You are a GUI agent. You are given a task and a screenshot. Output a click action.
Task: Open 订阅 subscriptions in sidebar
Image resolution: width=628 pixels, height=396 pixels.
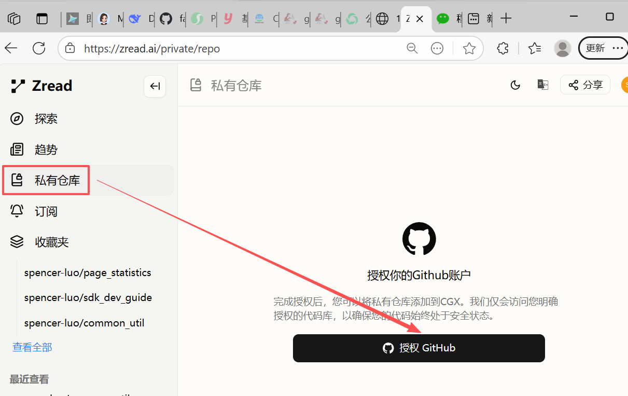(x=46, y=211)
